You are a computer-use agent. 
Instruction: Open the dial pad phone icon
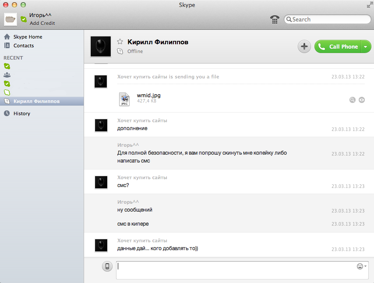click(x=275, y=19)
